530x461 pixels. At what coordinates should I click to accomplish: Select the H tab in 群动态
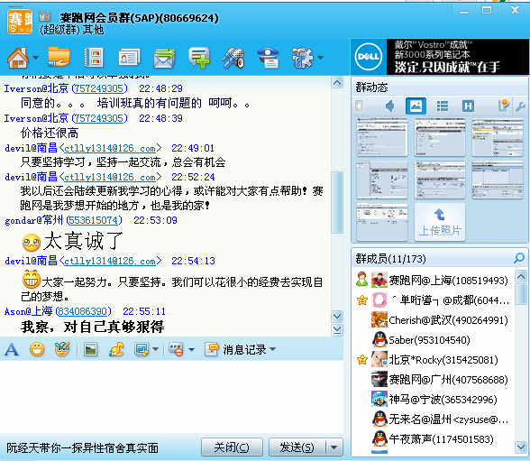(468, 106)
